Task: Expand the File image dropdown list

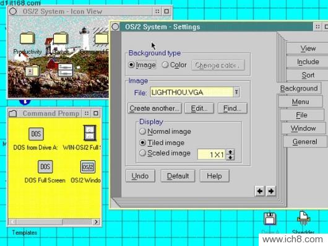Action: (236, 92)
